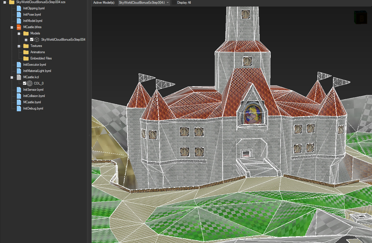Viewport: 372px width, 243px height.
Task: Collapse the MCastle.bfres tree node
Action: [x=12, y=27]
